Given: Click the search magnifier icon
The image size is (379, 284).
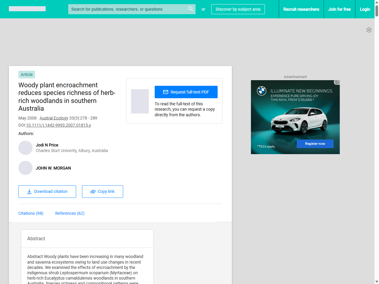Looking at the screenshot, I should pos(191,9).
